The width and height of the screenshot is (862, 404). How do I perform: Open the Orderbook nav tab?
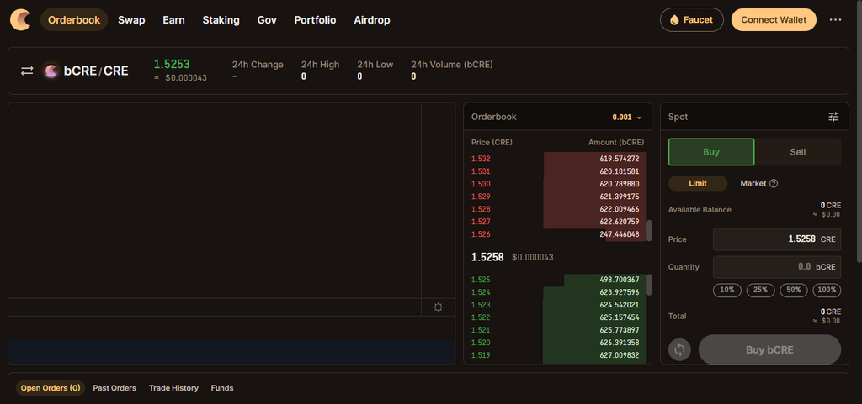tap(74, 19)
